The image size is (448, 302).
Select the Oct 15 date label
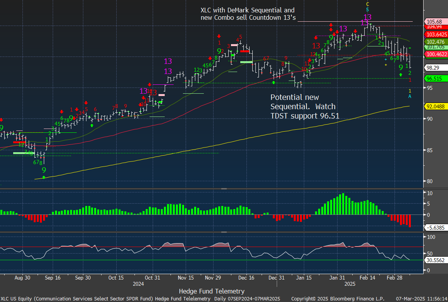116,278
